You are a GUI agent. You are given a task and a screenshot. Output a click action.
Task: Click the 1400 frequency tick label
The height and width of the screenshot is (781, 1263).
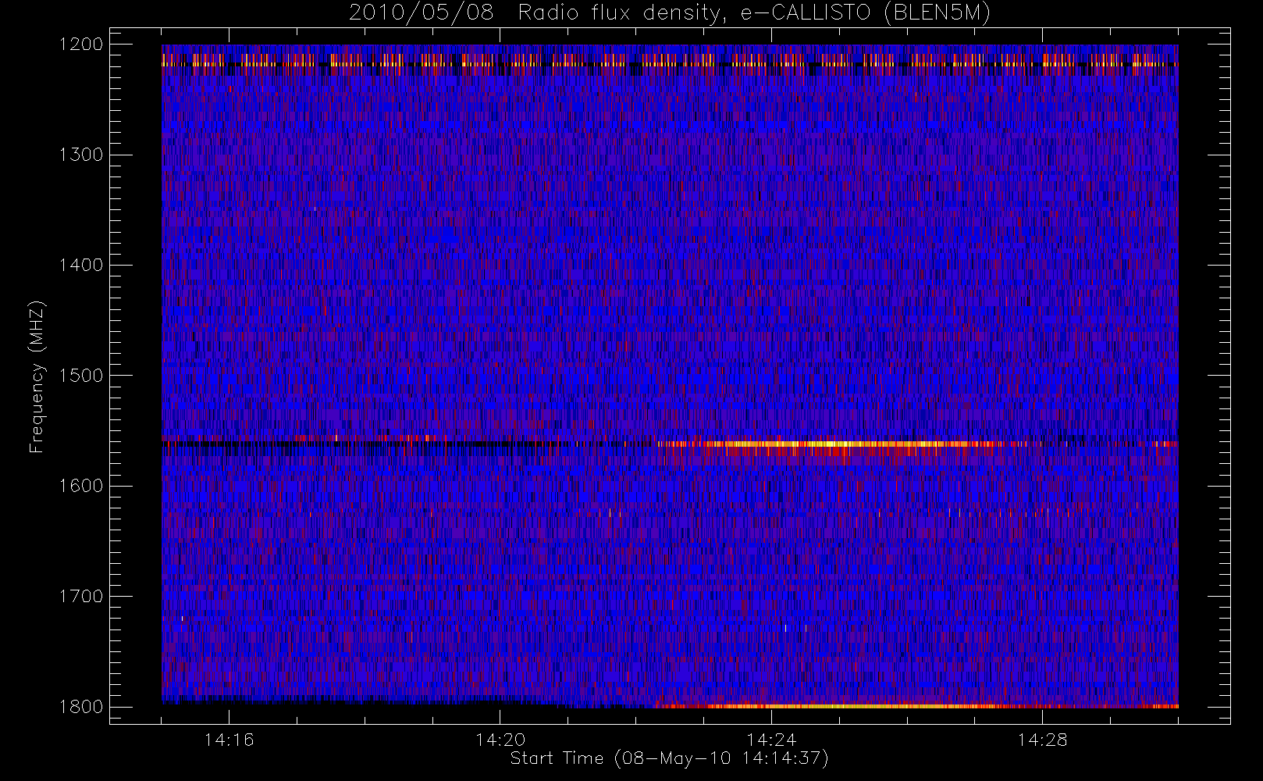pos(81,266)
